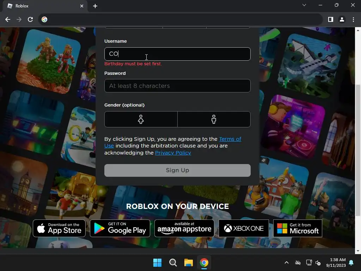
Task: Open Chrome three-dot menu
Action: tap(353, 20)
